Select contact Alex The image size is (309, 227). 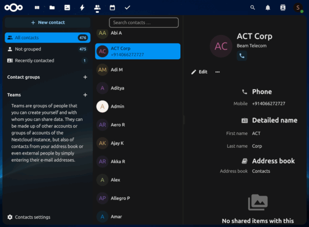tap(138, 180)
